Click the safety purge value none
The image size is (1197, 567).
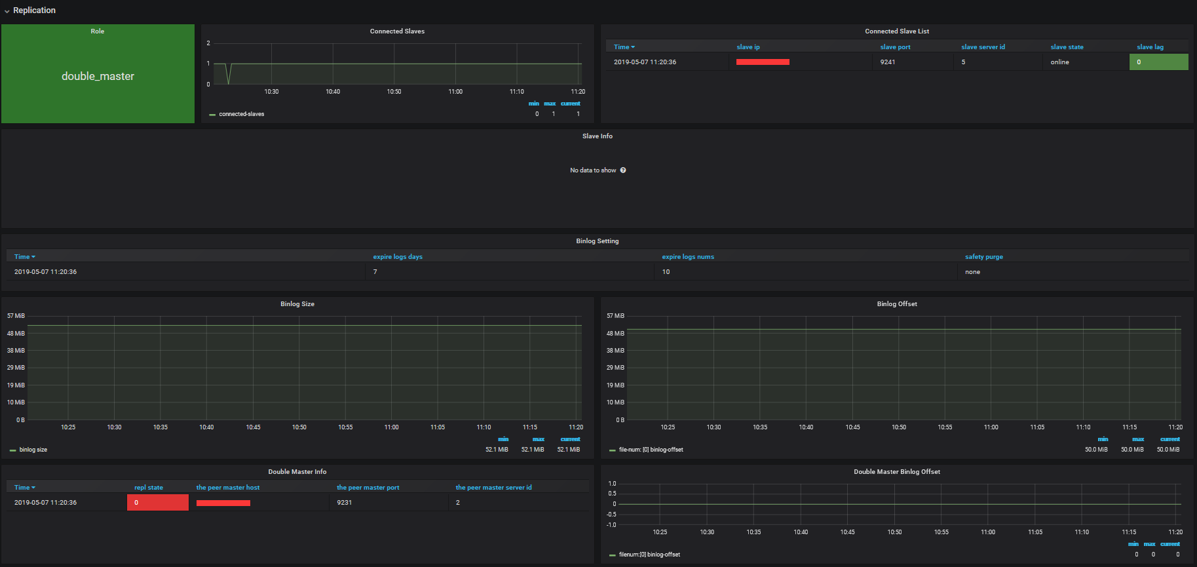click(x=973, y=272)
